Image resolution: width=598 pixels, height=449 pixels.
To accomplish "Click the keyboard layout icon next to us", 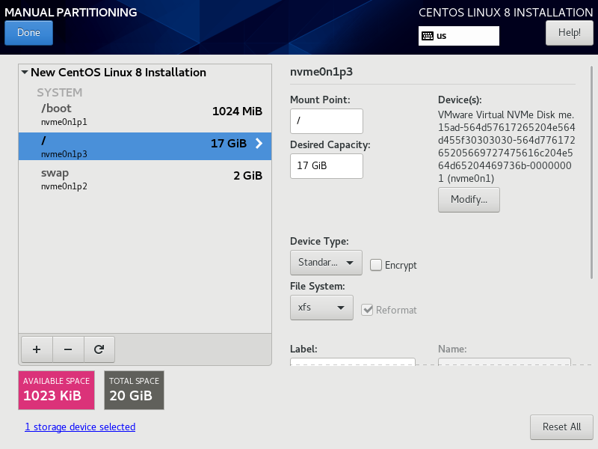I will (x=428, y=36).
